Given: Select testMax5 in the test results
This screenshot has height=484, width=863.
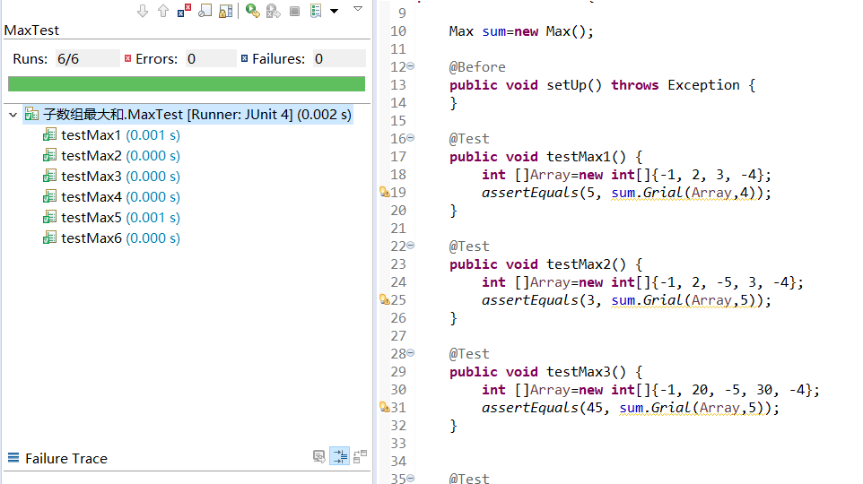Looking at the screenshot, I should click(x=120, y=218).
